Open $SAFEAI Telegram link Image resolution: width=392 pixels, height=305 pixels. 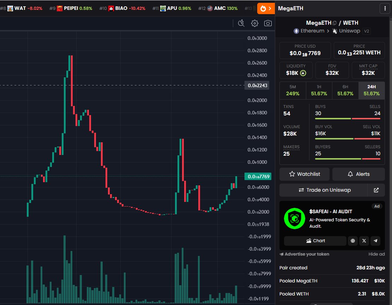(x=375, y=241)
